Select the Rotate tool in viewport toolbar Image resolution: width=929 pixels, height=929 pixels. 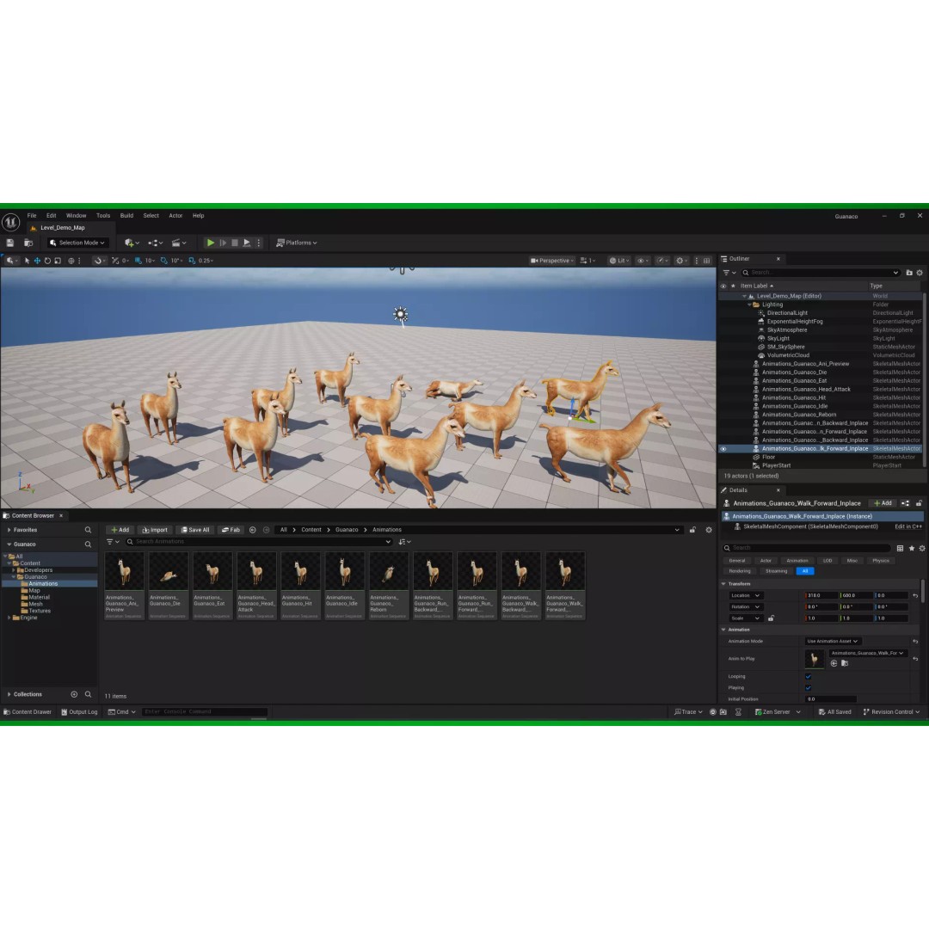[47, 261]
